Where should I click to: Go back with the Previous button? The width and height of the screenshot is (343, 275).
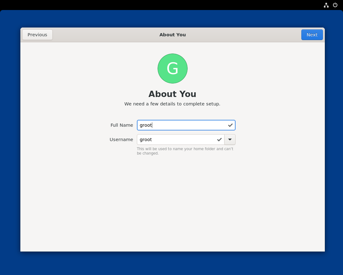tap(37, 35)
